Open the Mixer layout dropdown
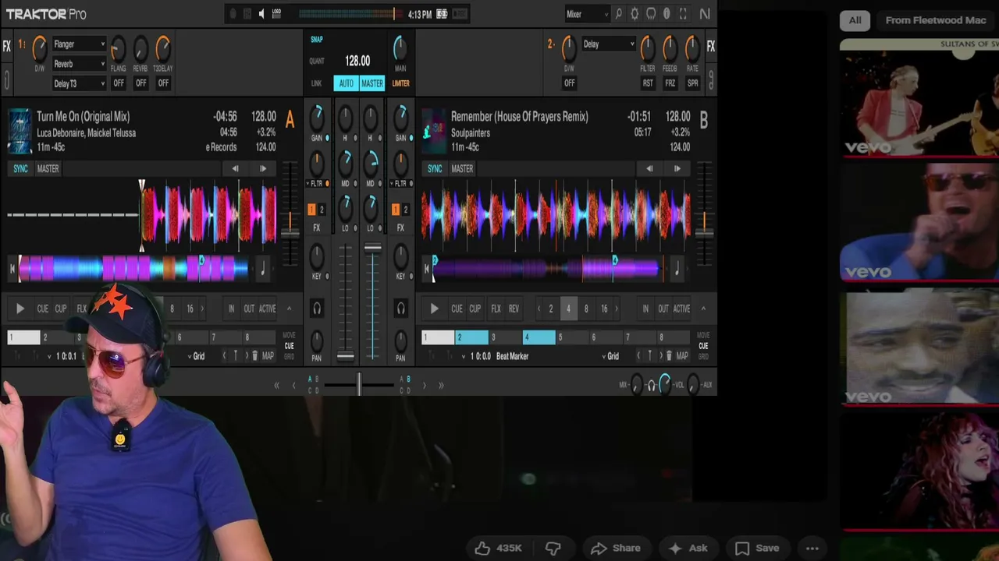Image resolution: width=999 pixels, height=561 pixels. (588, 14)
